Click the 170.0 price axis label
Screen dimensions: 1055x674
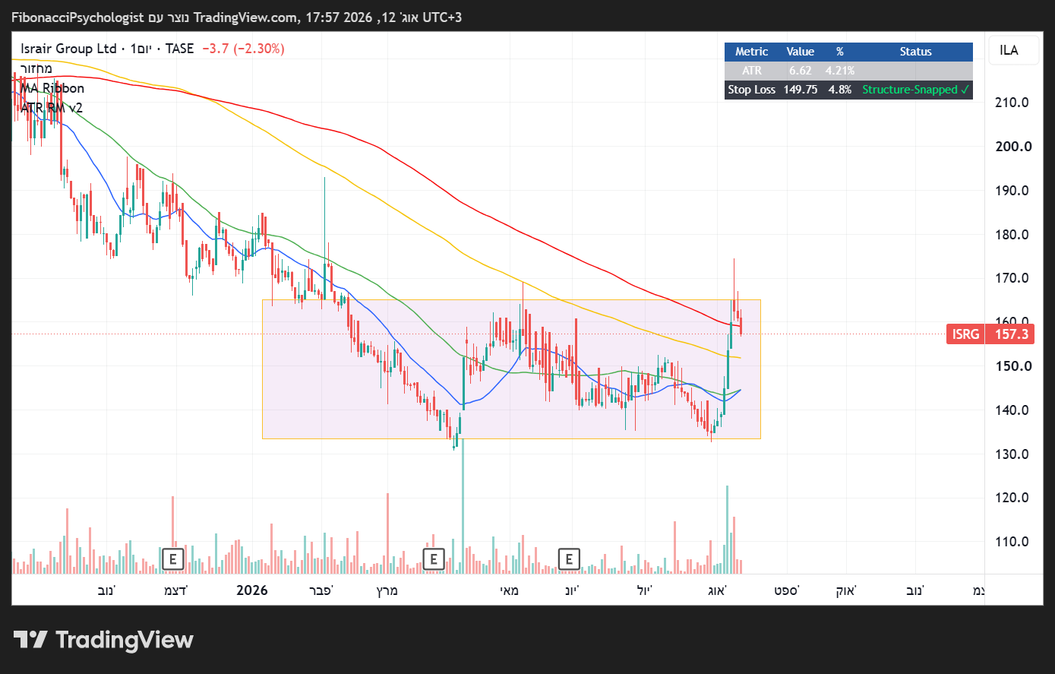point(1012,278)
